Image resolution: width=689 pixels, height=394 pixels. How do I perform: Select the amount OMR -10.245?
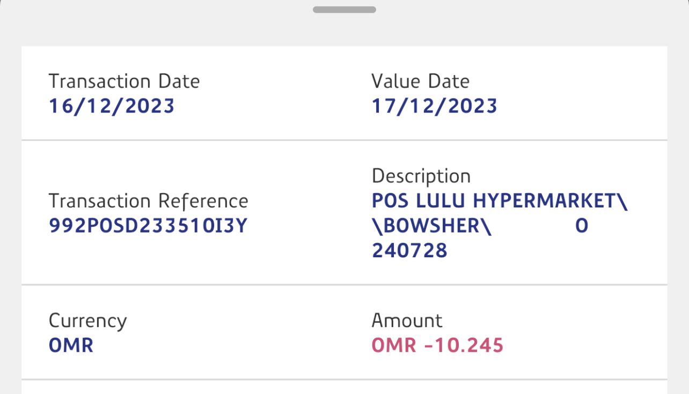437,345
